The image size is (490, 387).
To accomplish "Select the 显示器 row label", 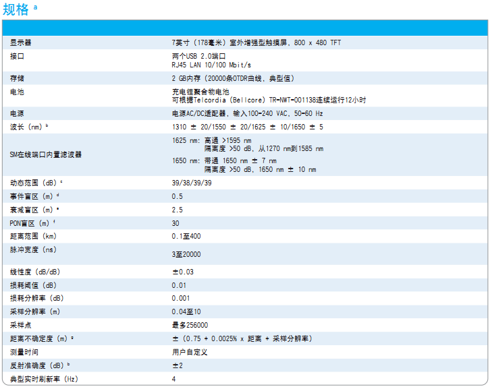I will (x=21, y=42).
